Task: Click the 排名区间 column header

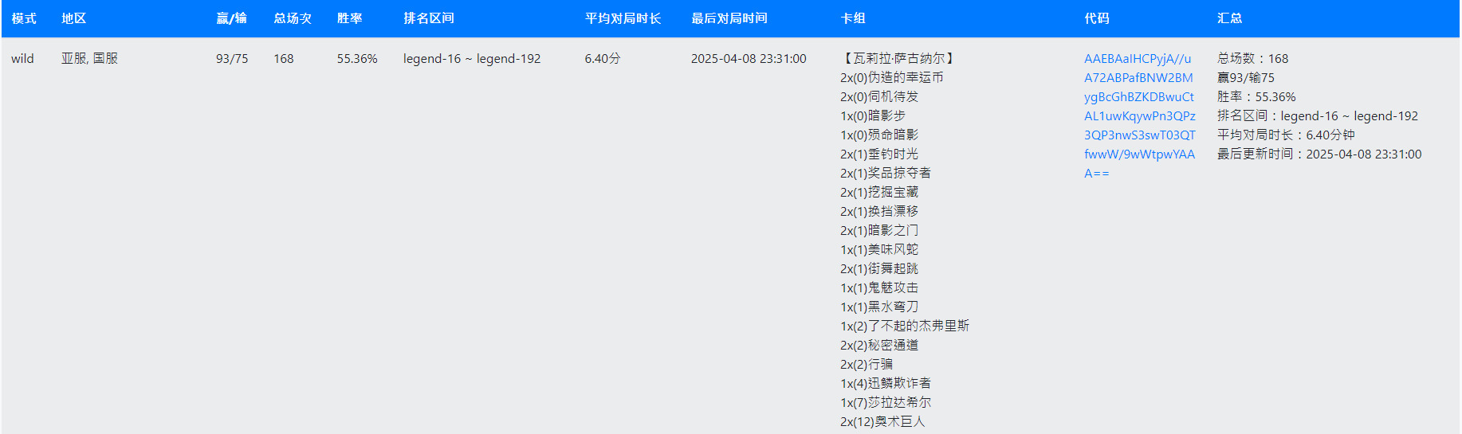Action: click(429, 18)
